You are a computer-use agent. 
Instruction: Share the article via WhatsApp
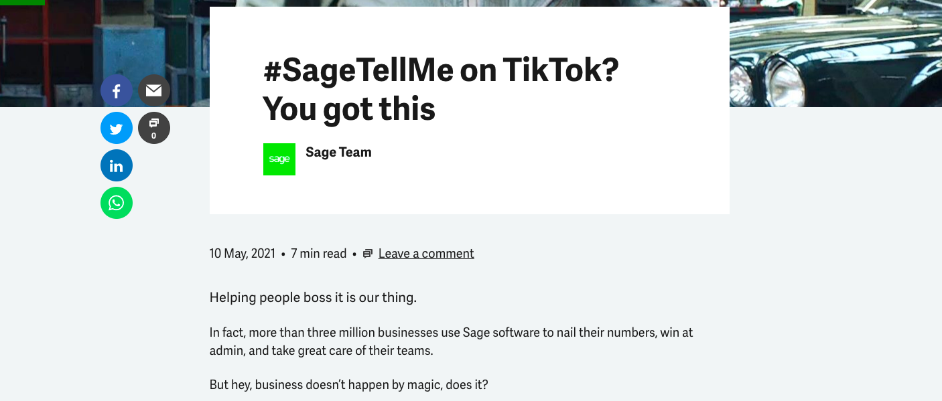[117, 203]
